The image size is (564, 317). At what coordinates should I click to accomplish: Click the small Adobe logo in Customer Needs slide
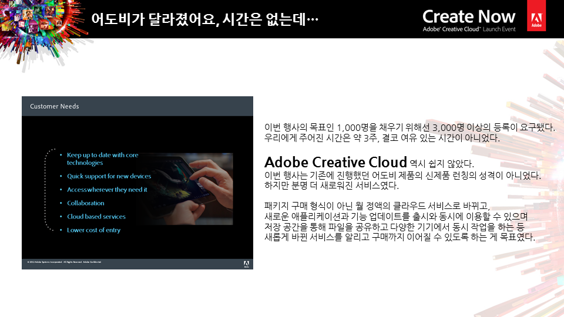(247, 264)
